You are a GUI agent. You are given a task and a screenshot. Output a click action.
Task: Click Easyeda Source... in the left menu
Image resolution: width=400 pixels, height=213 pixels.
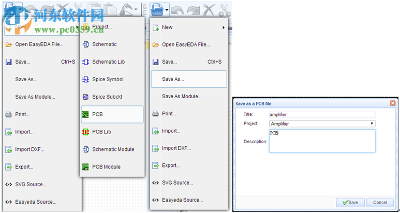[42, 202]
